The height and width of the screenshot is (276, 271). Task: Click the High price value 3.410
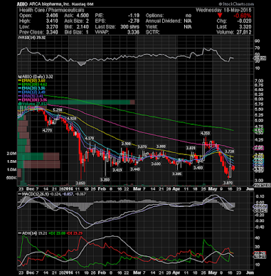51,21
